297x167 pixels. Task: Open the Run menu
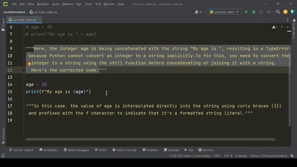click(x=79, y=4)
